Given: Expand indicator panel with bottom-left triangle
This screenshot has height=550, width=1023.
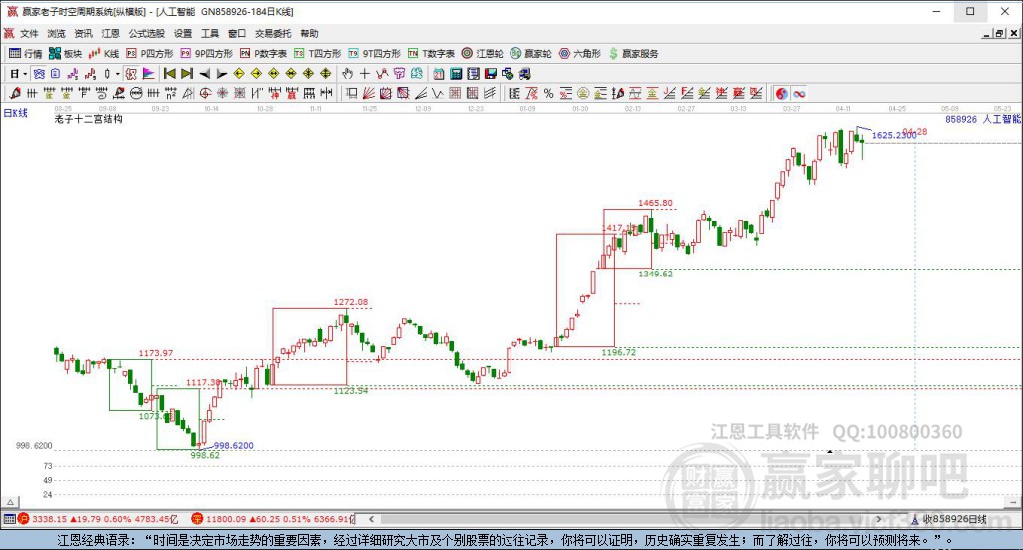Looking at the screenshot, I should click(10, 502).
